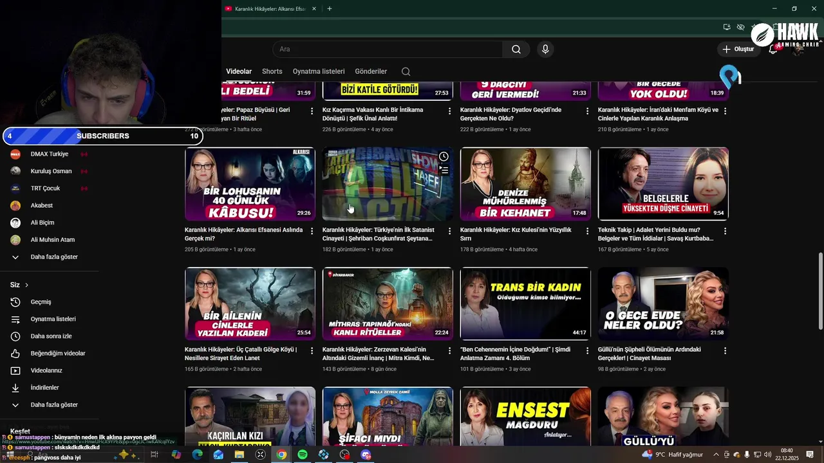Open Spotify from the taskbar
Viewport: 824px width, 463px height.
[303, 455]
